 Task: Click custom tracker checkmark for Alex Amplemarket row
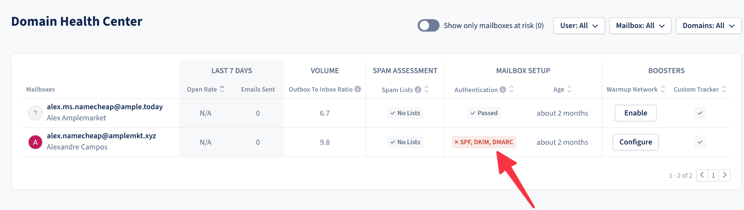pos(700,113)
